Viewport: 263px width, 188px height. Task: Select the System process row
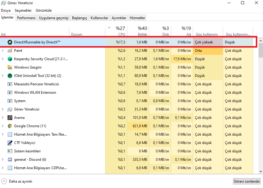(20, 101)
